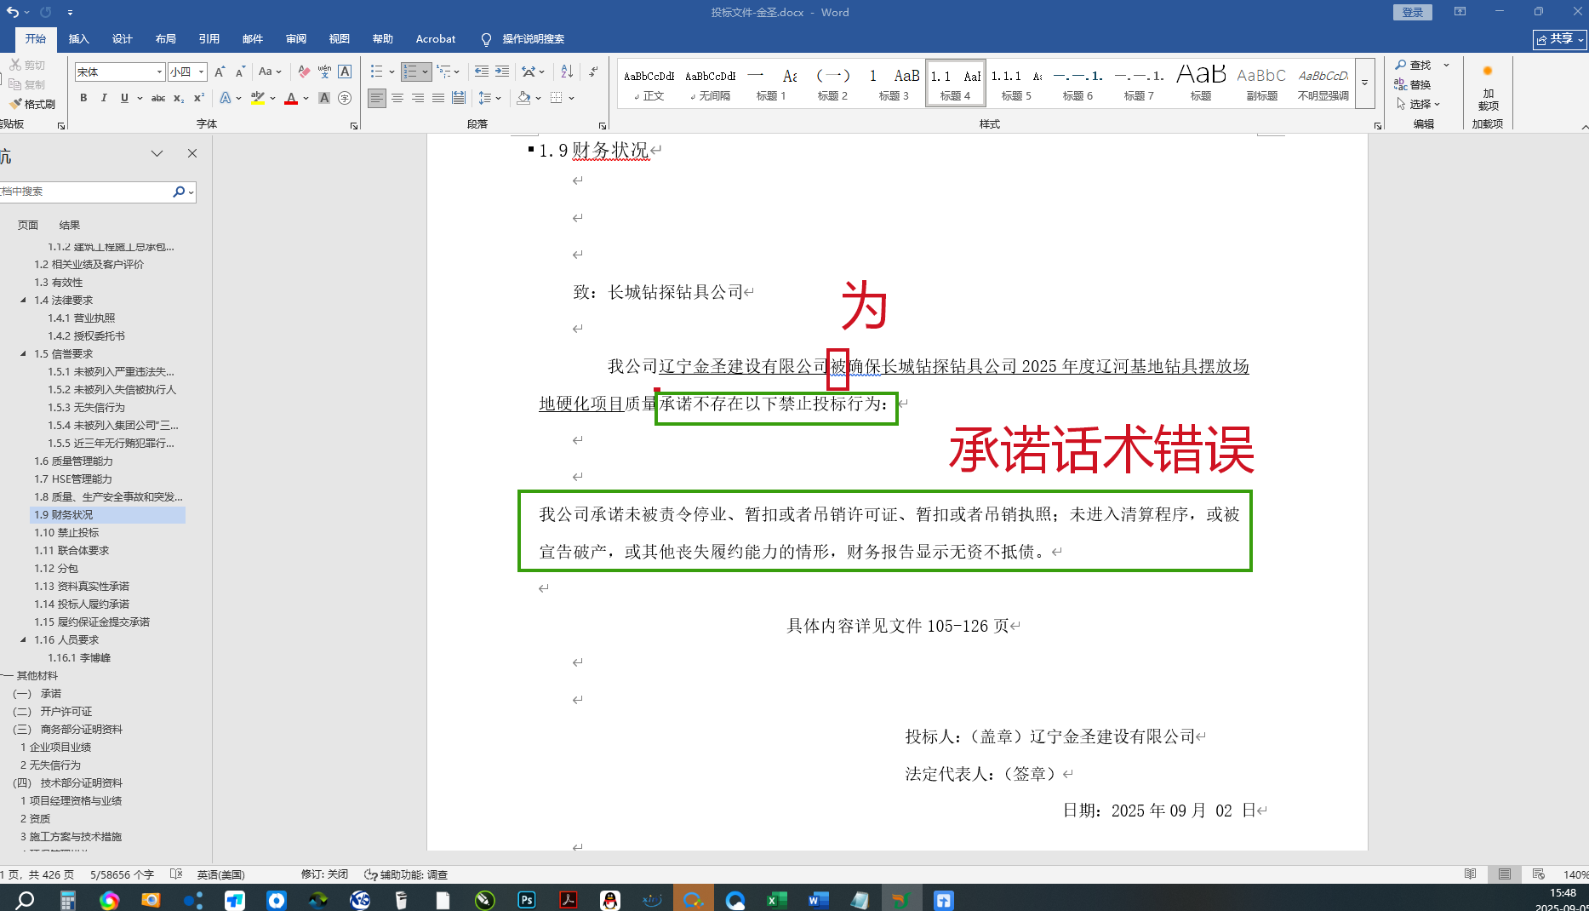1589x911 pixels.
Task: Expand the styles gallery More arrow
Action: pyautogui.click(x=1364, y=83)
